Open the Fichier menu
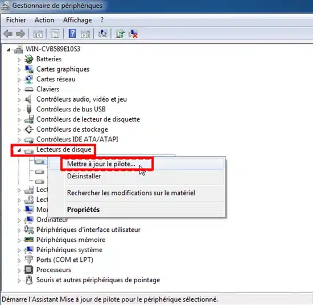Viewport: 313px width, 305px height. 16,20
